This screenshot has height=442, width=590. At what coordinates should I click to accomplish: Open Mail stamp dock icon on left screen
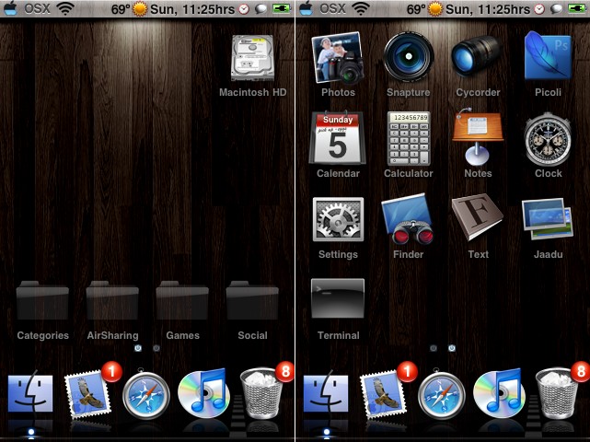pos(88,394)
